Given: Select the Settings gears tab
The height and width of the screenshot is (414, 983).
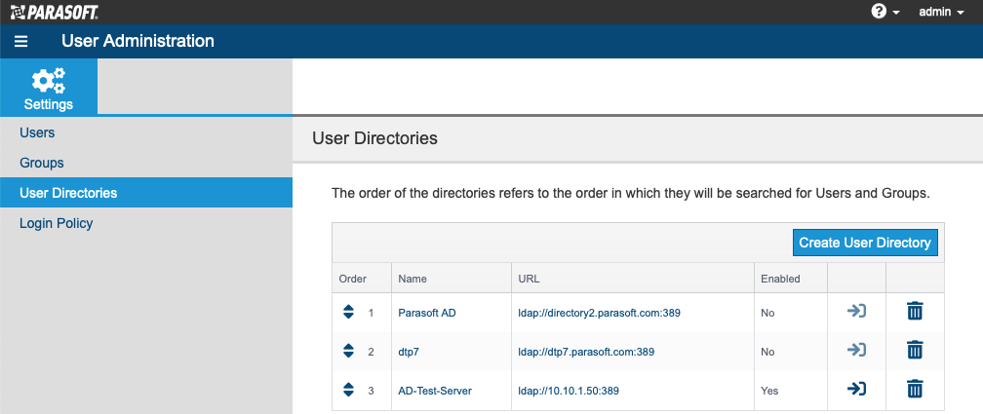Looking at the screenshot, I should 49,87.
